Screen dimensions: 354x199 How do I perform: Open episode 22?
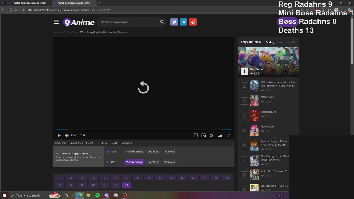click(115, 185)
